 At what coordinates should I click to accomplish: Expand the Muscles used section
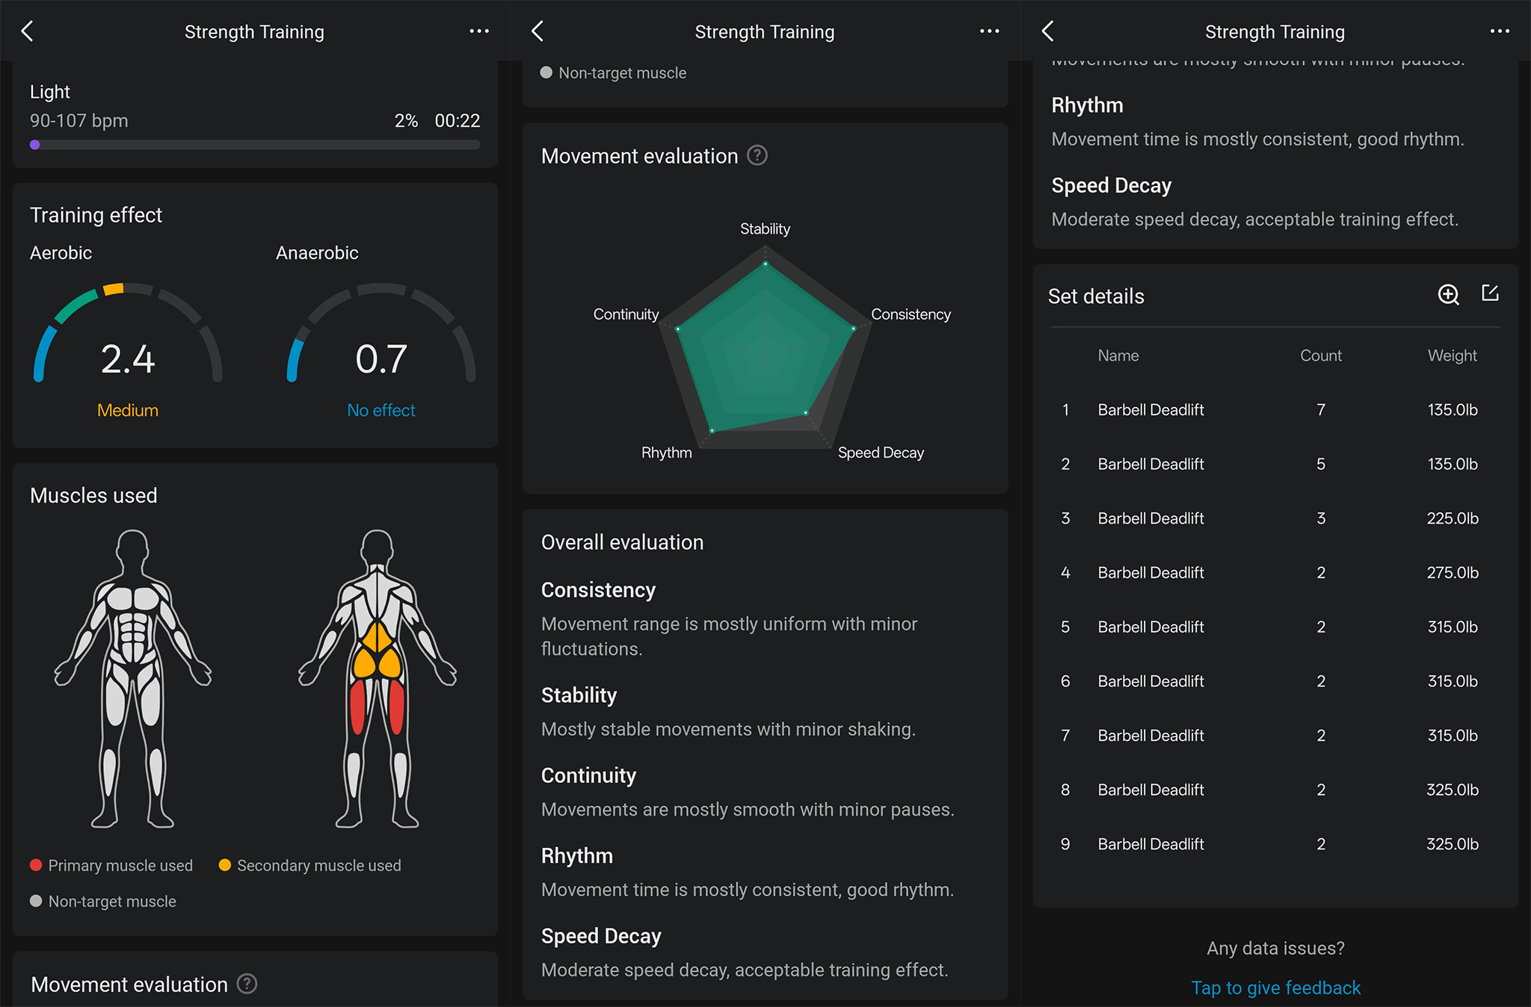click(93, 495)
